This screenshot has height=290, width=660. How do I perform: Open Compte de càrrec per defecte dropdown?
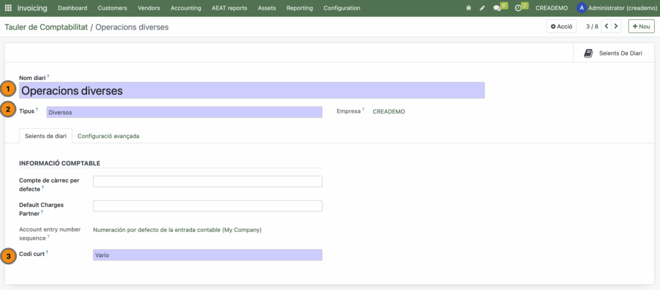click(x=208, y=182)
